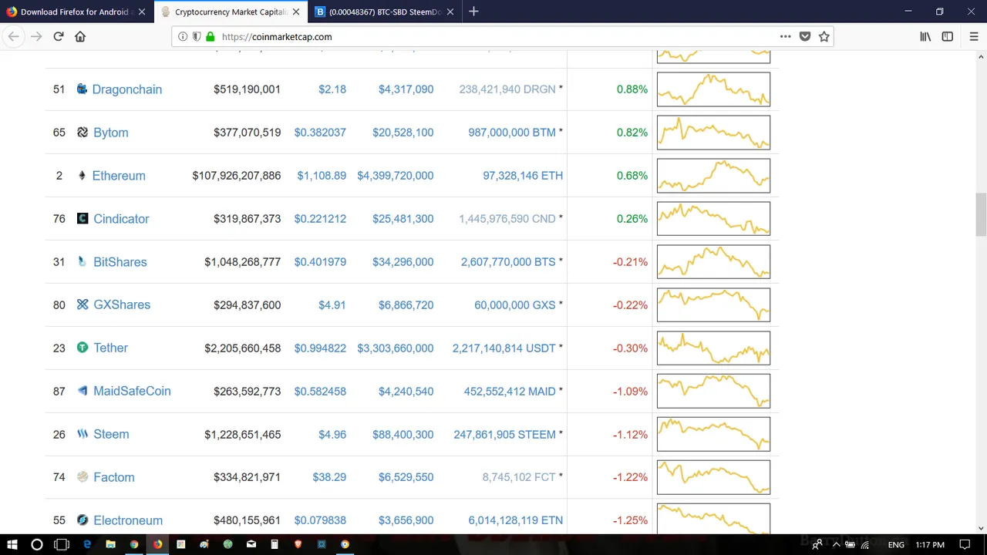Click Bytom price $0.382037

(320, 133)
